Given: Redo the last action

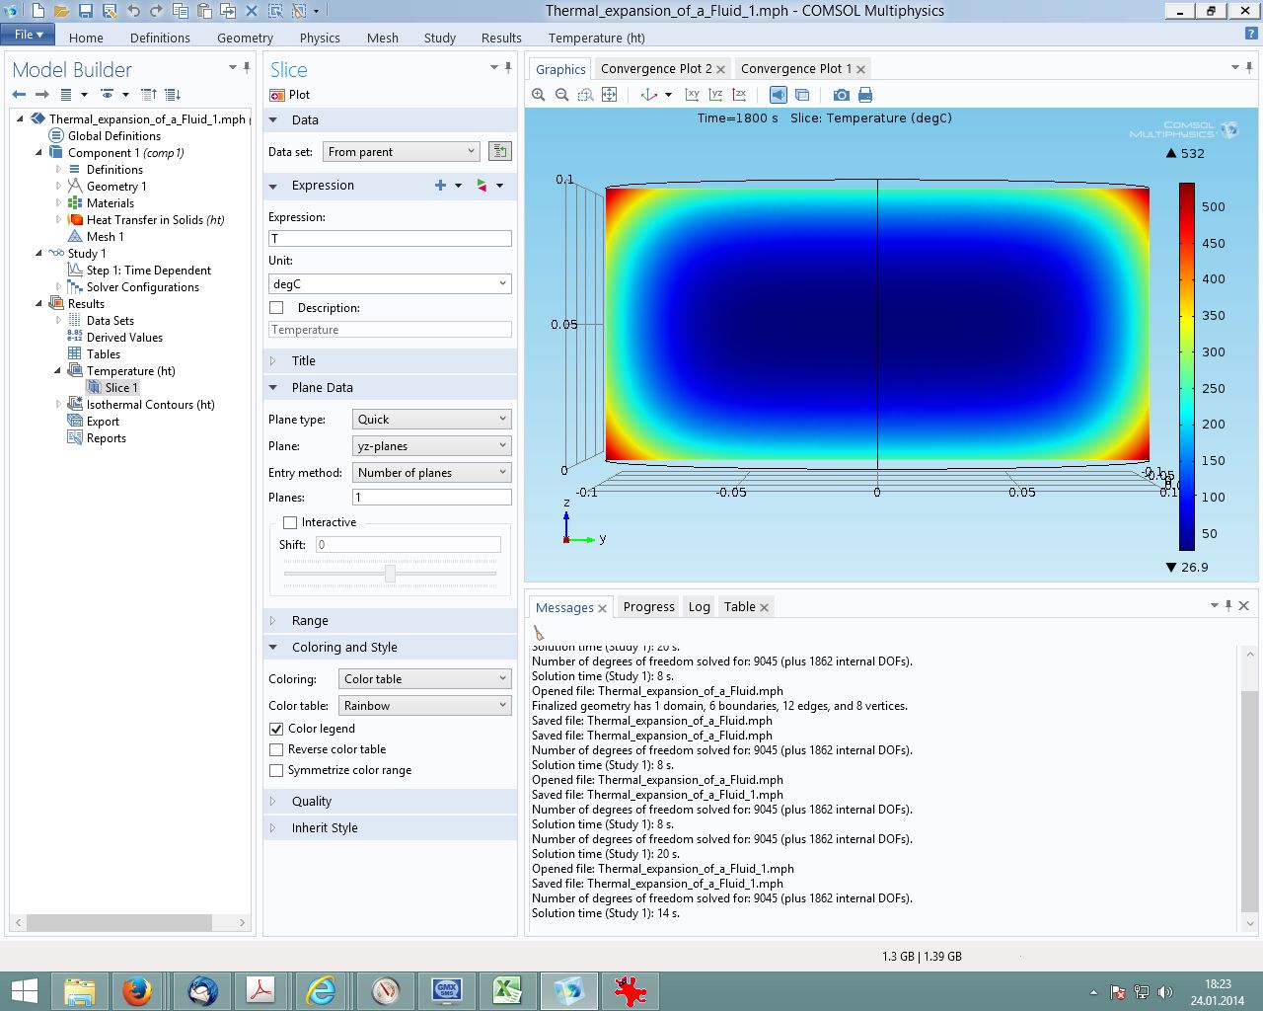Looking at the screenshot, I should point(156,11).
